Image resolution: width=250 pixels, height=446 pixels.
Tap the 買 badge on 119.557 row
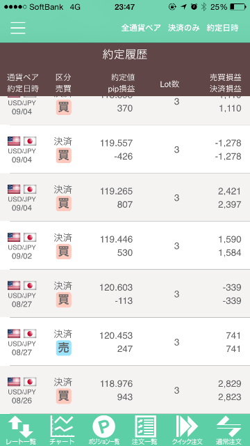pos(63,155)
